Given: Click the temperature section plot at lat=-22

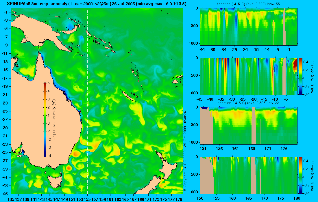Looking at the screenshot, I should (x=249, y=126).
